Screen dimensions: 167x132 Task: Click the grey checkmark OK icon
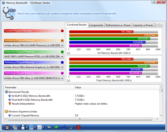click(71, 127)
